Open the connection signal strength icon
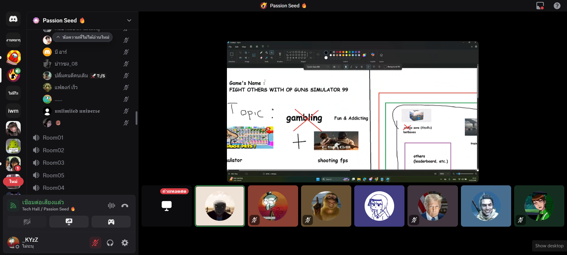 13,206
